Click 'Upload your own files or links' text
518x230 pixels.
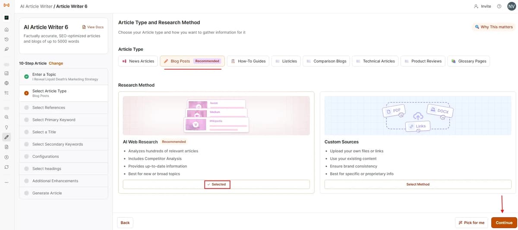(357, 151)
